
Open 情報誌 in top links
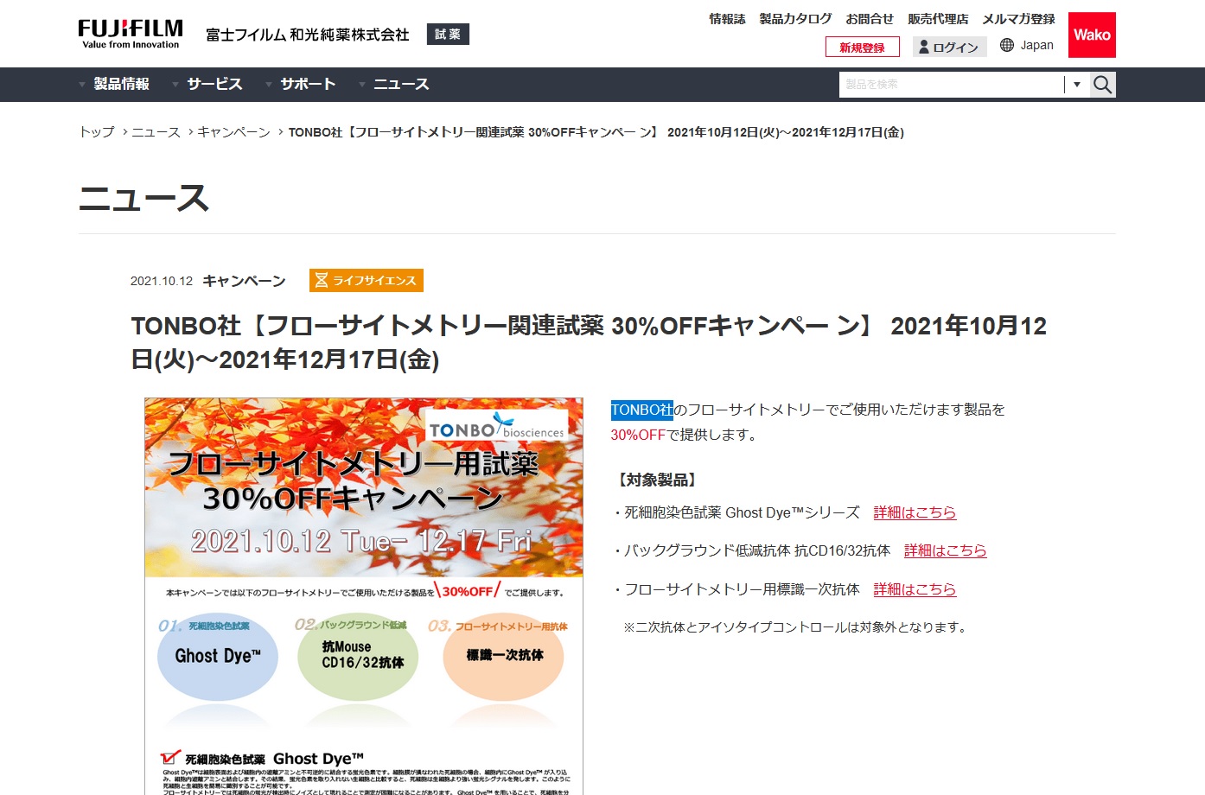(727, 19)
